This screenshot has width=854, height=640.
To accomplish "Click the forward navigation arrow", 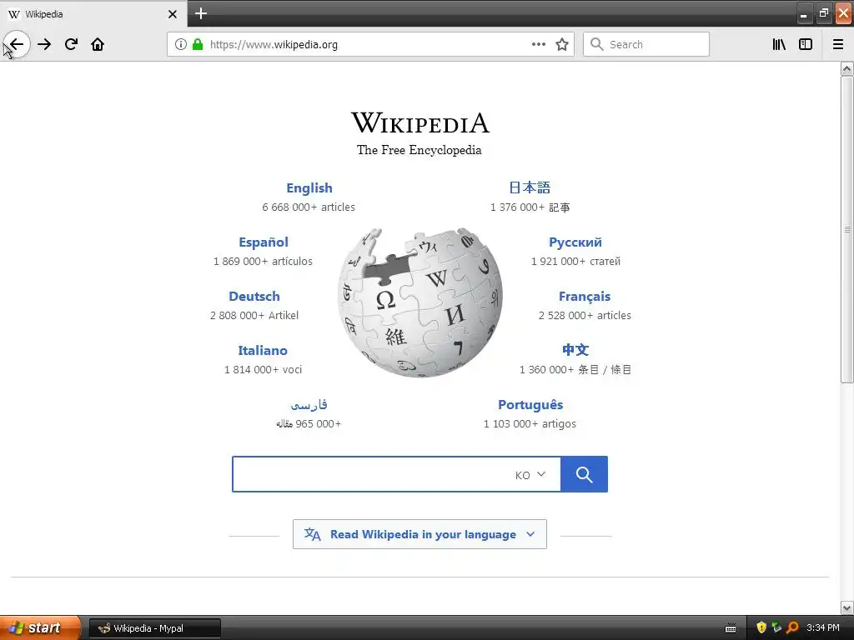I will pos(44,44).
